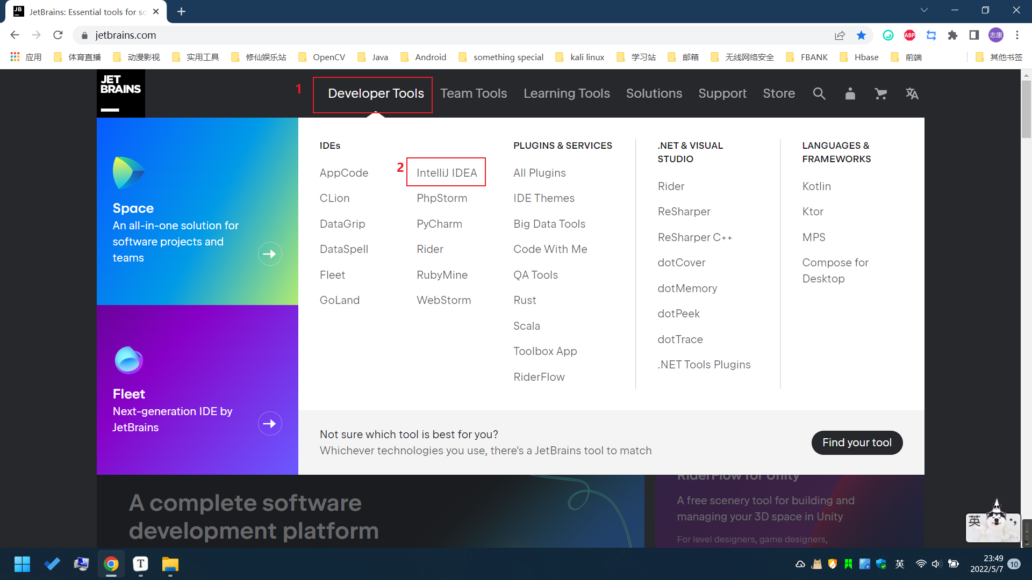This screenshot has height=580, width=1032.
Task: Select Learning Tools from navbar
Action: (x=567, y=93)
